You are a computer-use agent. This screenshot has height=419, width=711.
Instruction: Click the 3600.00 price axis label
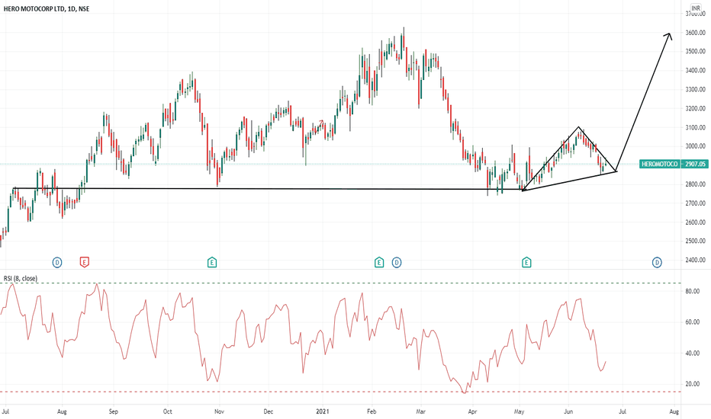[695, 33]
